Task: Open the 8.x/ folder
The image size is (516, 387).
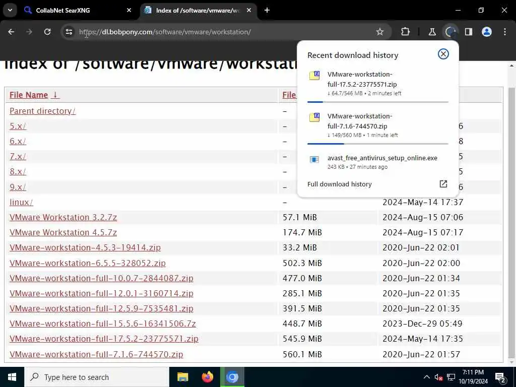Action: 18,171
